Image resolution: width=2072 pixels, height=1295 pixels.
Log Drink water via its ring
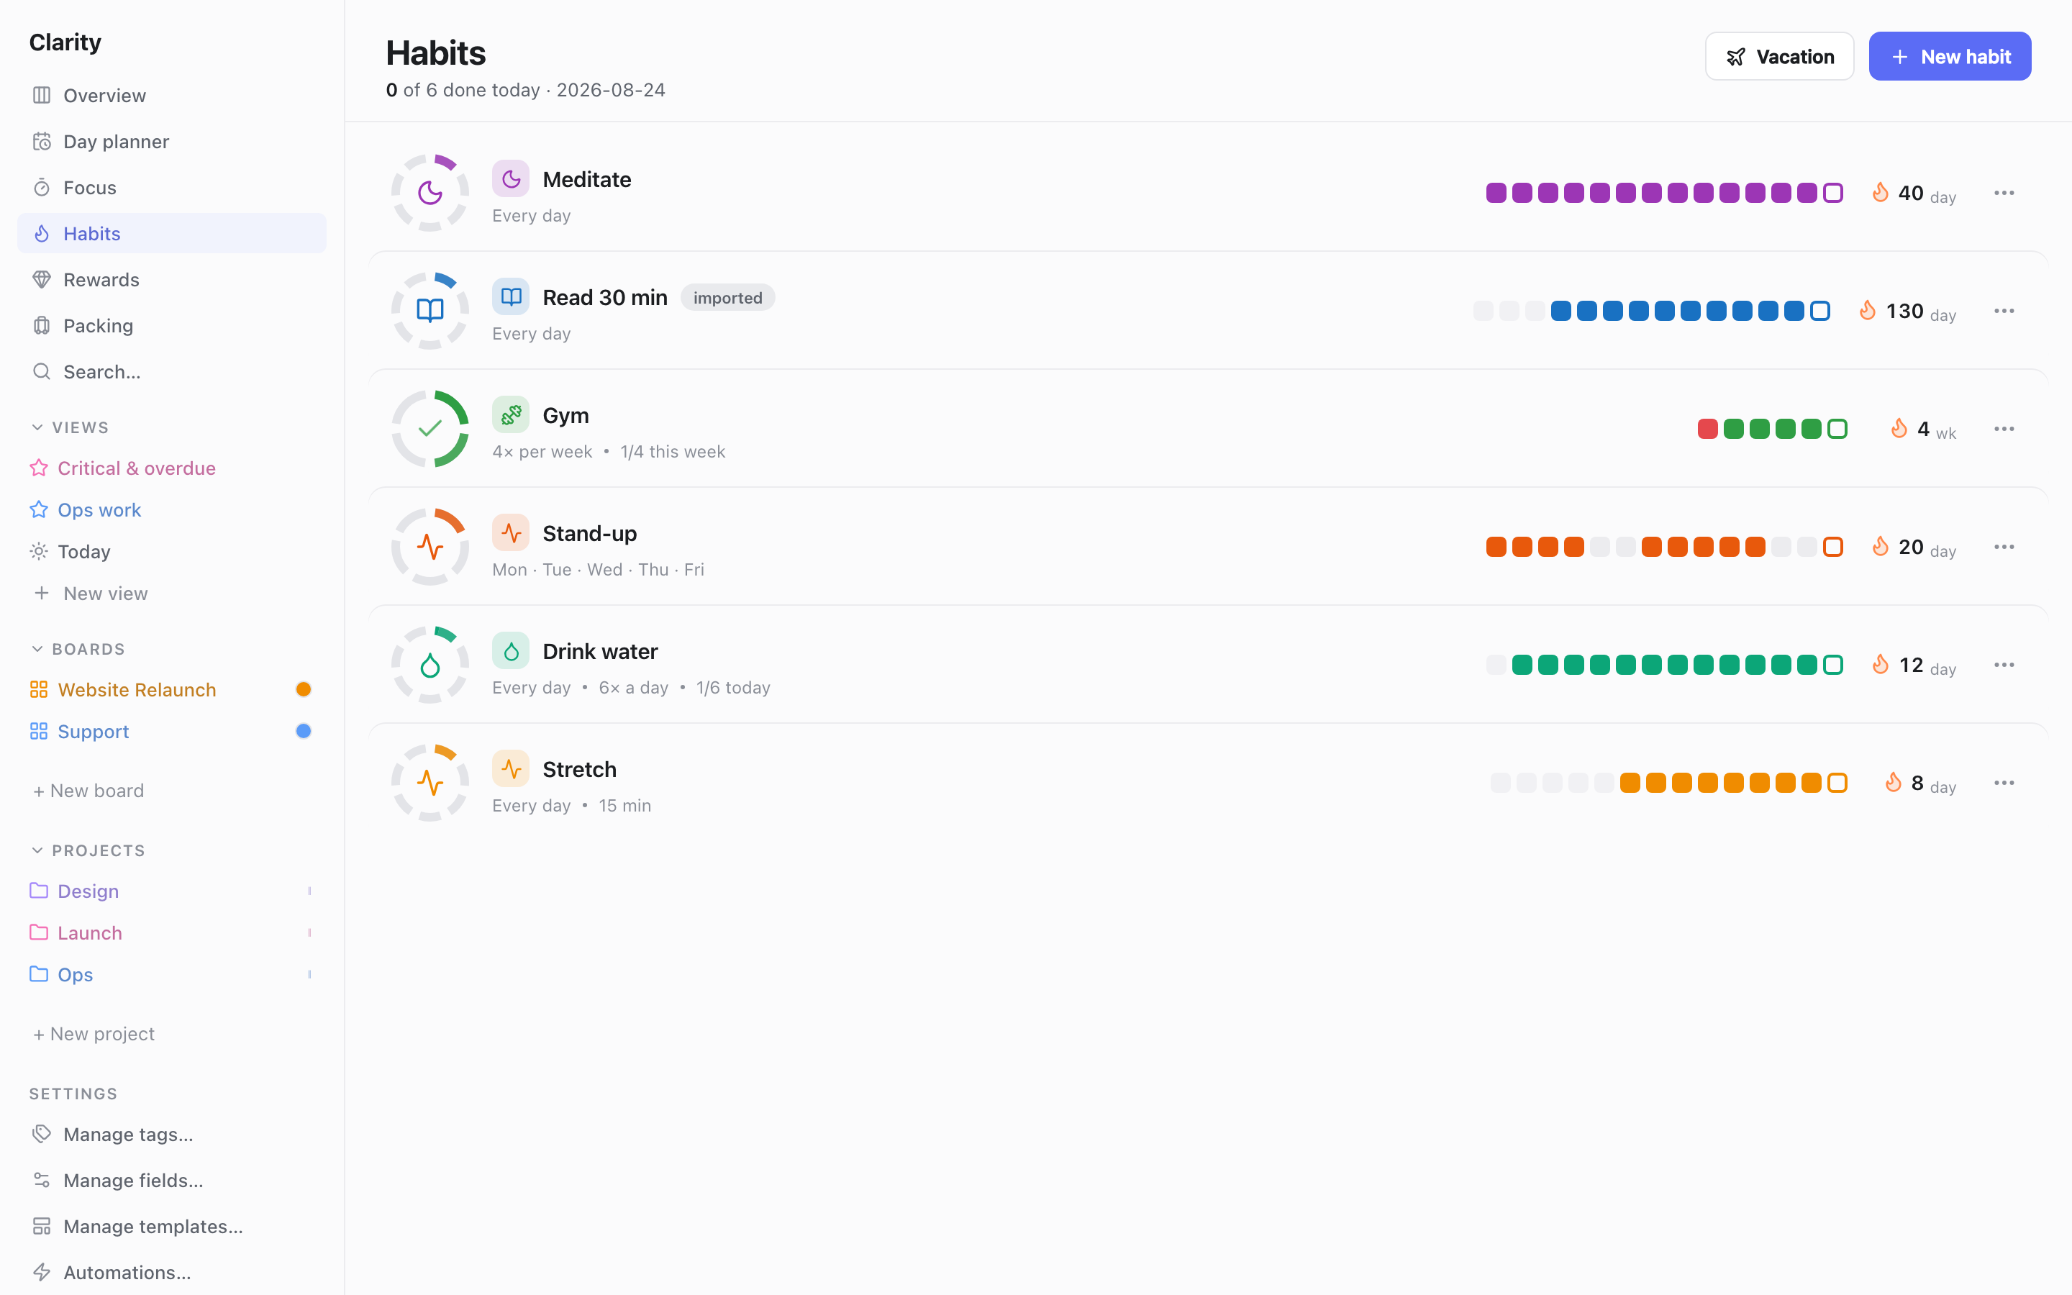(x=430, y=665)
